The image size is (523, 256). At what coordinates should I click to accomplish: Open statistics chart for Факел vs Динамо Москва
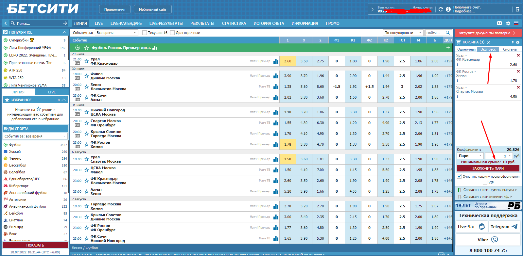click(x=276, y=76)
